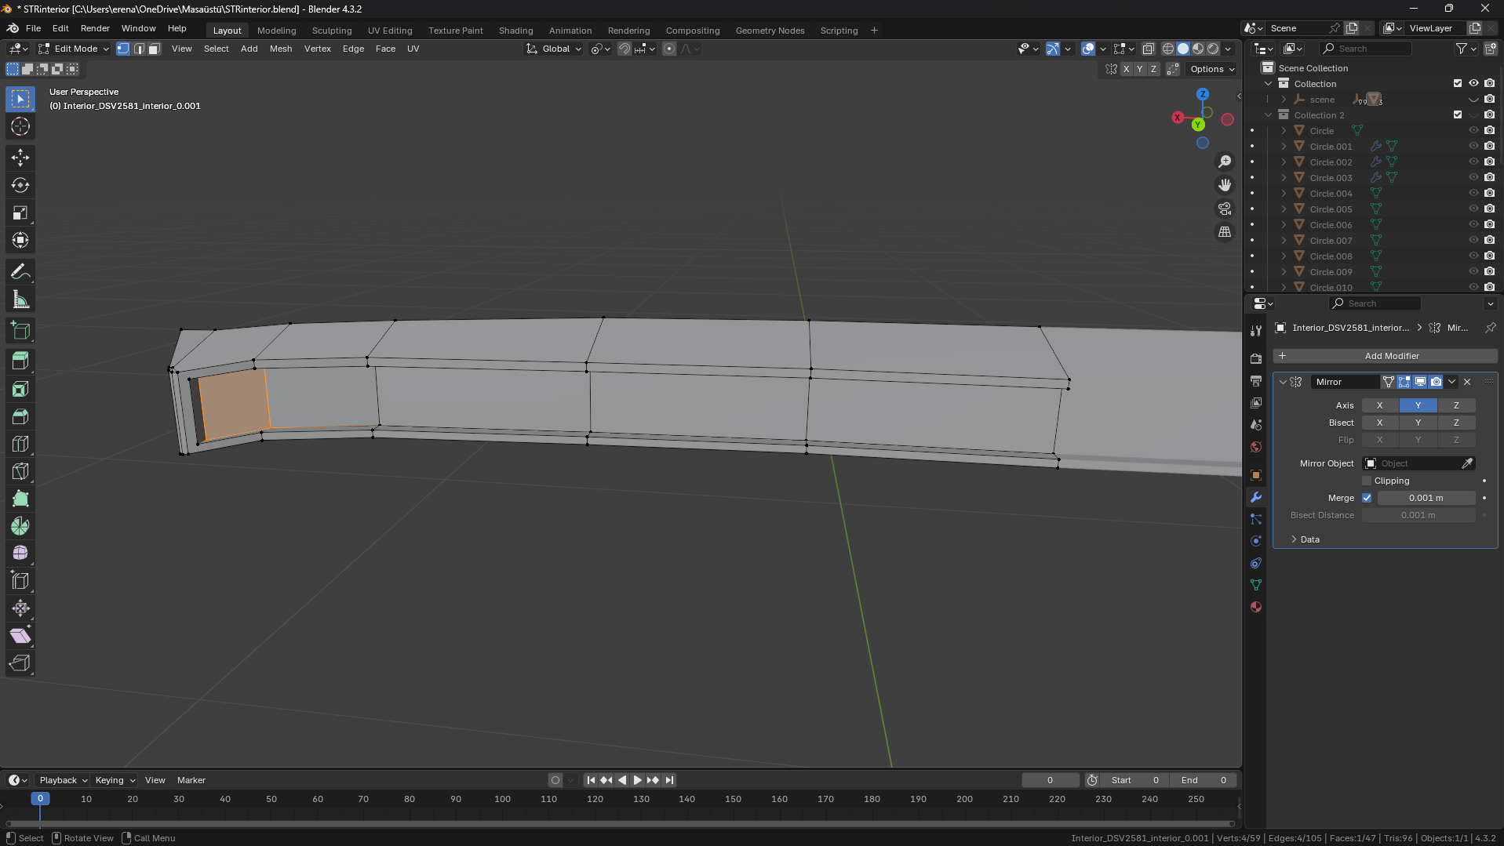Remove the Mirror modifier
This screenshot has width=1504, height=846.
tap(1467, 382)
